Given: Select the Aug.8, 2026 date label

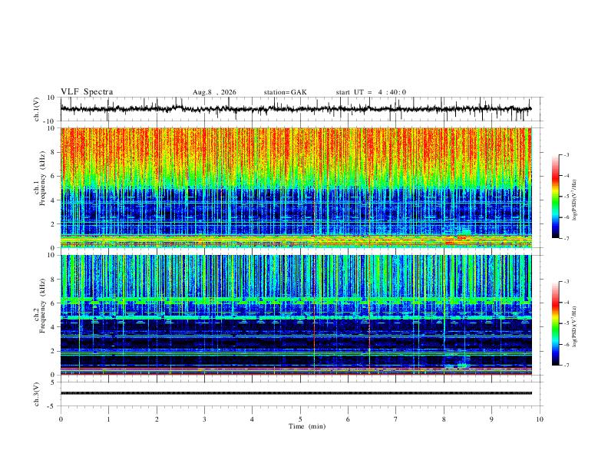Looking at the screenshot, I should [214, 92].
